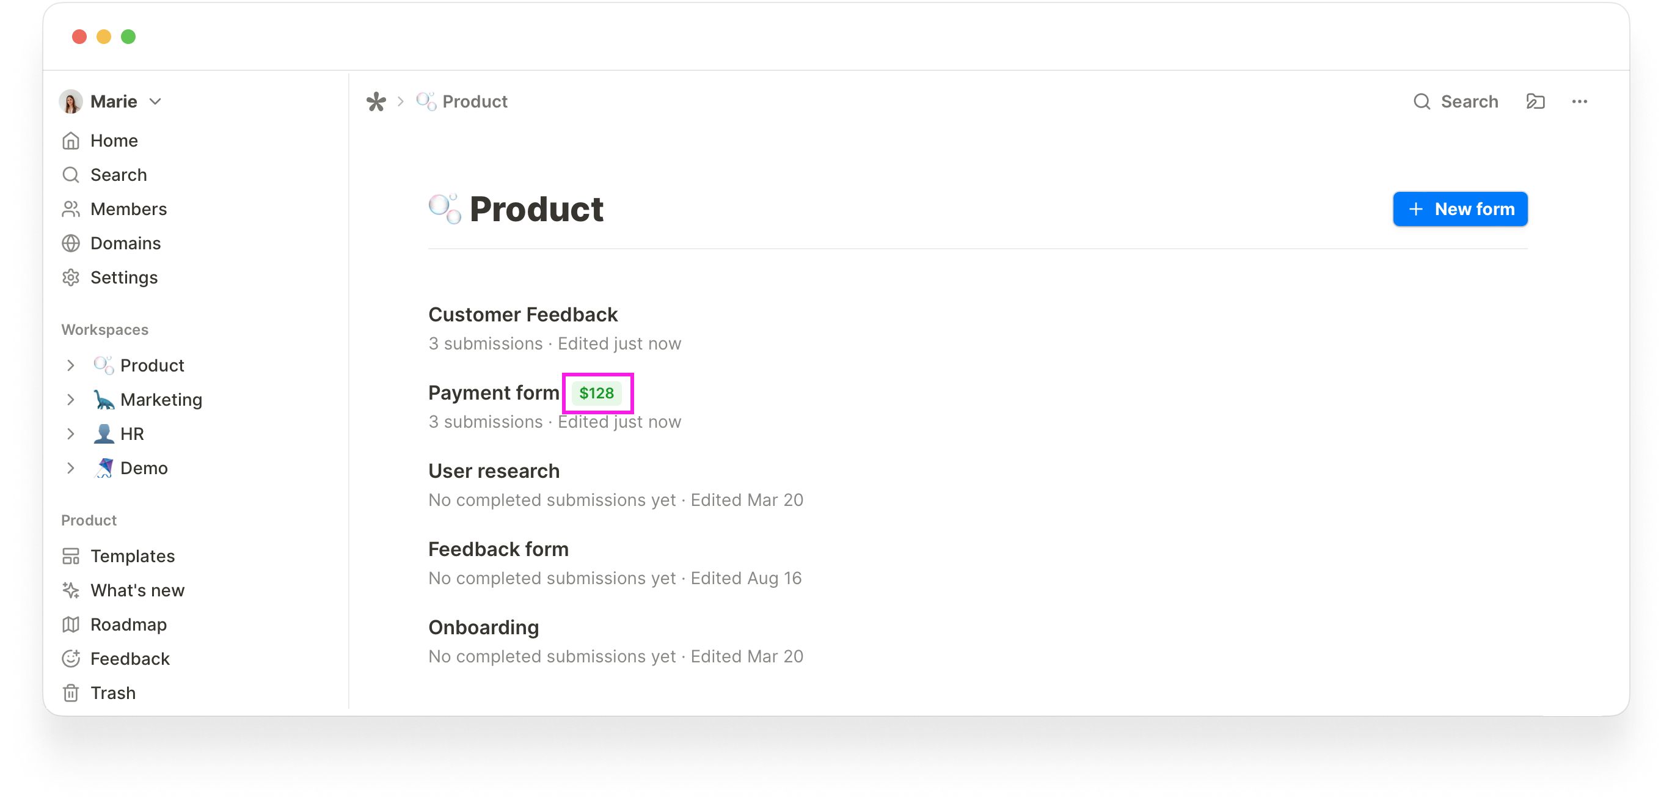Screen dimensions: 1672x809
Task: Click the bubbles emoji beside Product title
Action: (445, 209)
